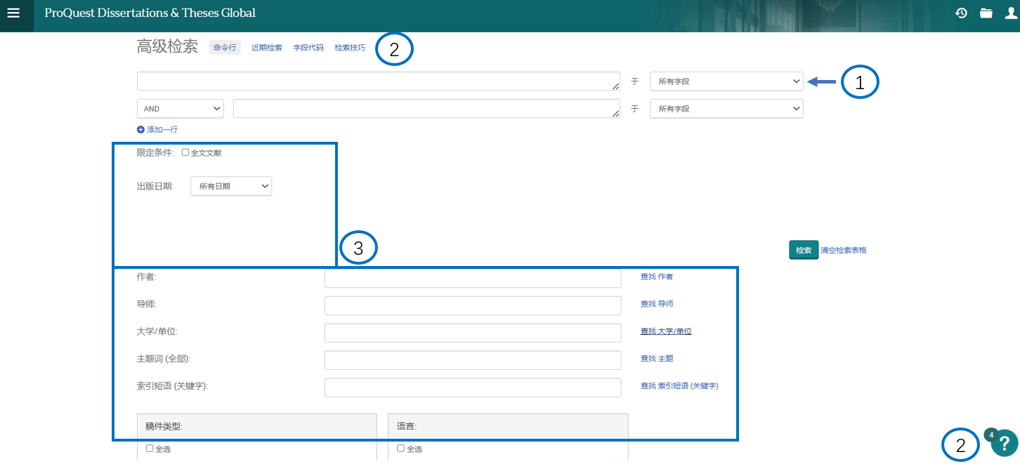Open the user account profile icon

(x=1010, y=13)
